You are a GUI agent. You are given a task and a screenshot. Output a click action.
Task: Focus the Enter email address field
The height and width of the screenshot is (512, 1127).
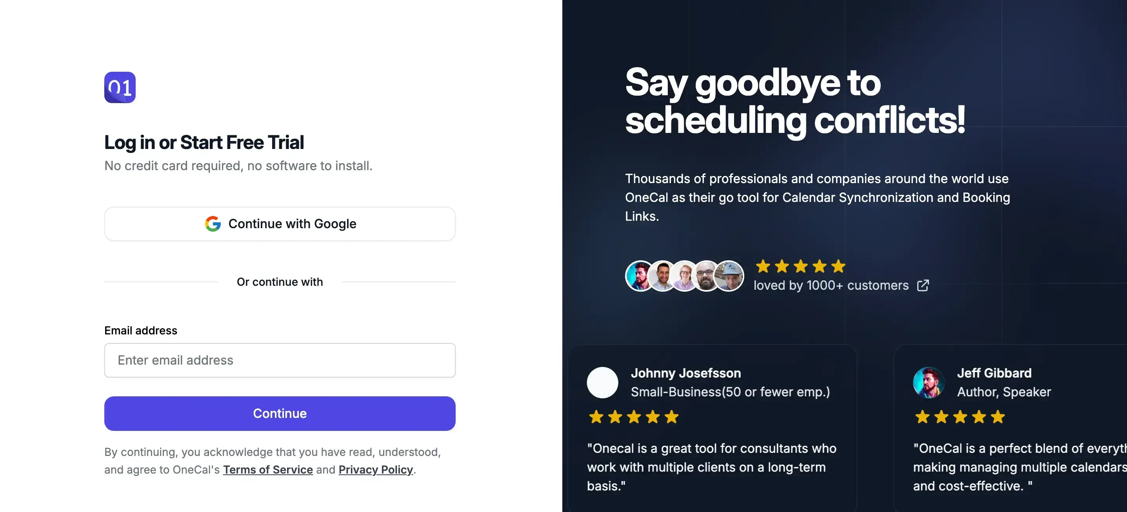click(280, 360)
